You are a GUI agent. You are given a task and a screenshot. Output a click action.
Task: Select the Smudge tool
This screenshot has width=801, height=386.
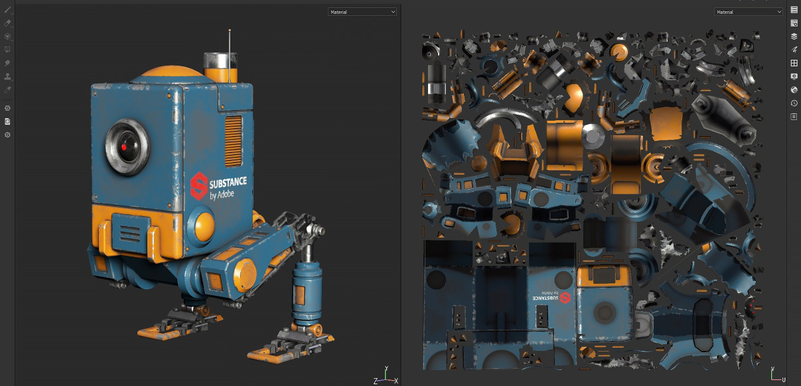(x=8, y=63)
